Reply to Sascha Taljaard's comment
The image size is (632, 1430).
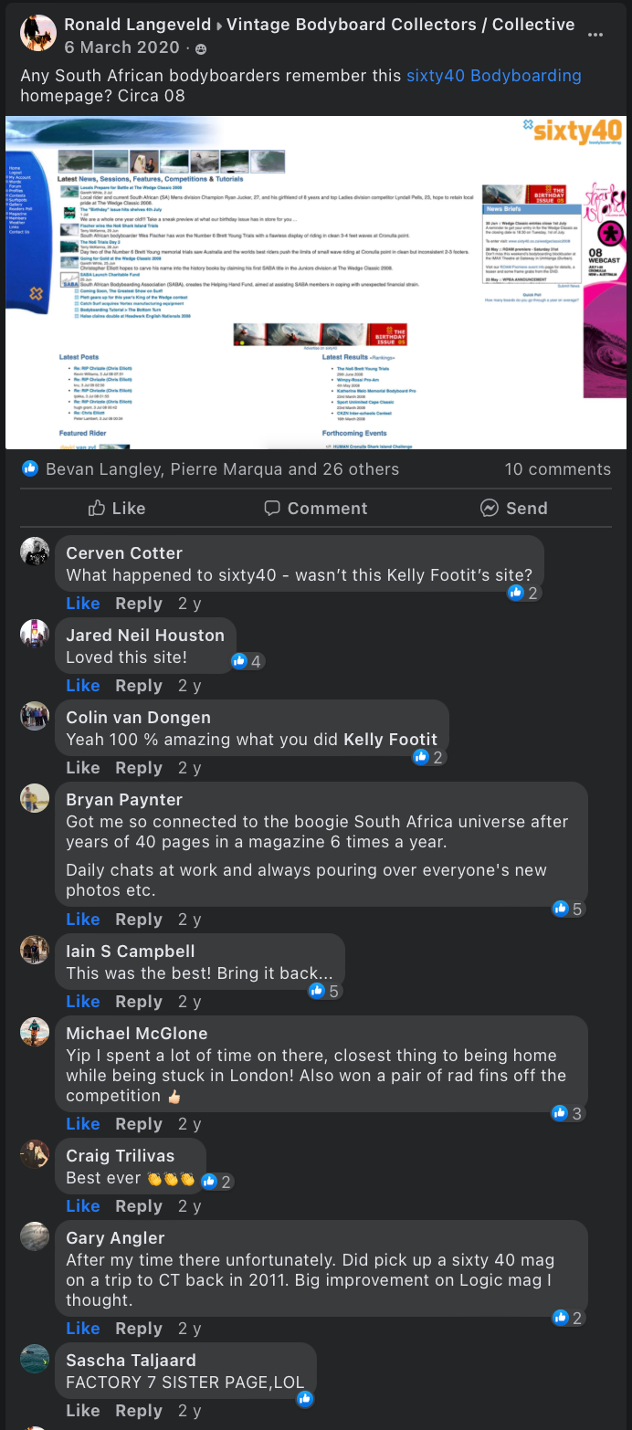[x=139, y=1411]
